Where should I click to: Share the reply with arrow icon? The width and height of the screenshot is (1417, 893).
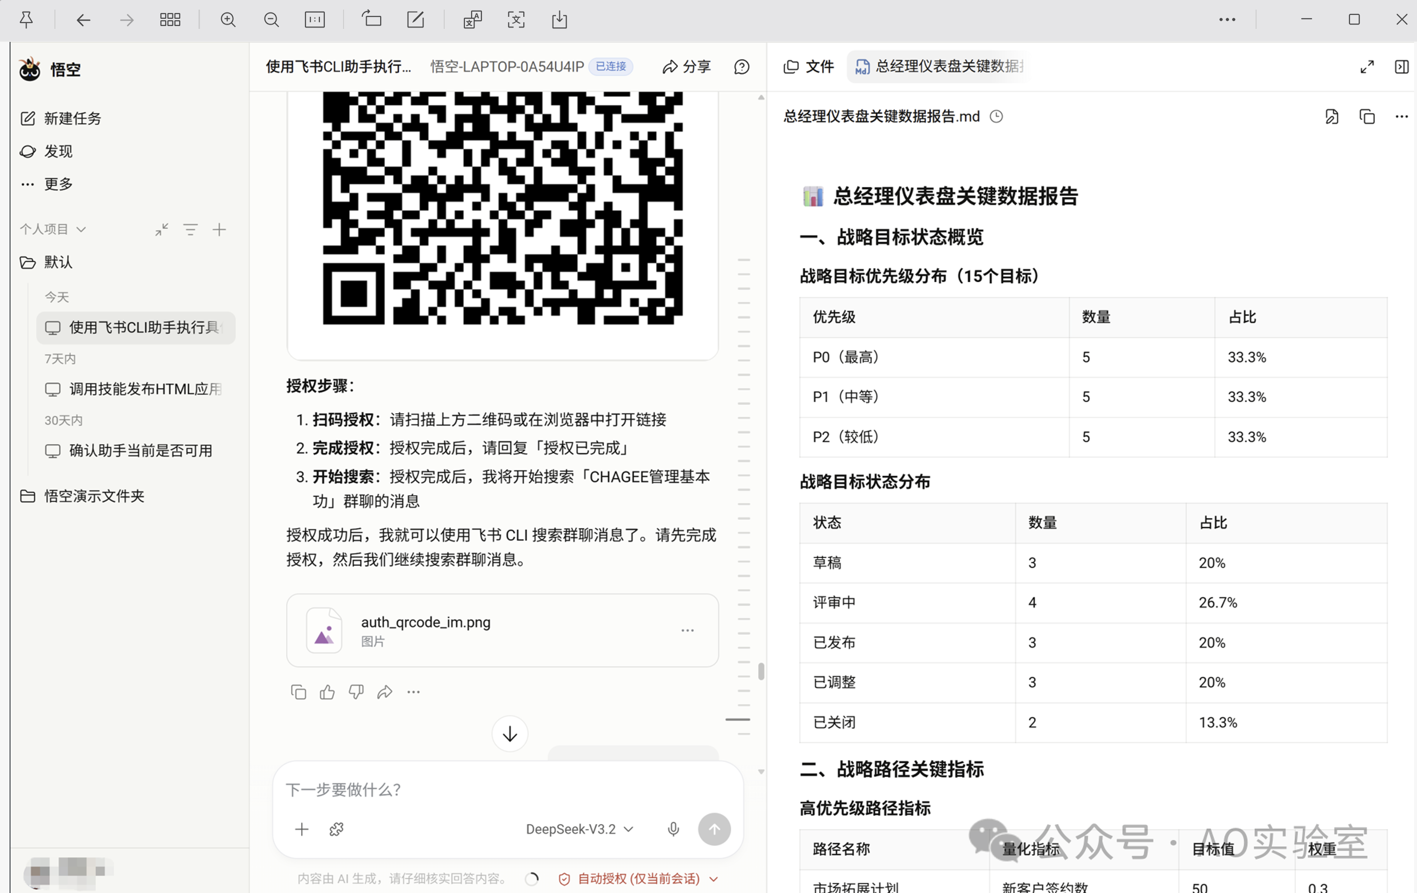[x=385, y=692]
